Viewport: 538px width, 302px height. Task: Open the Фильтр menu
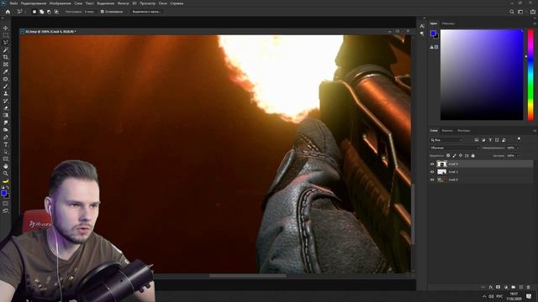[x=124, y=3]
